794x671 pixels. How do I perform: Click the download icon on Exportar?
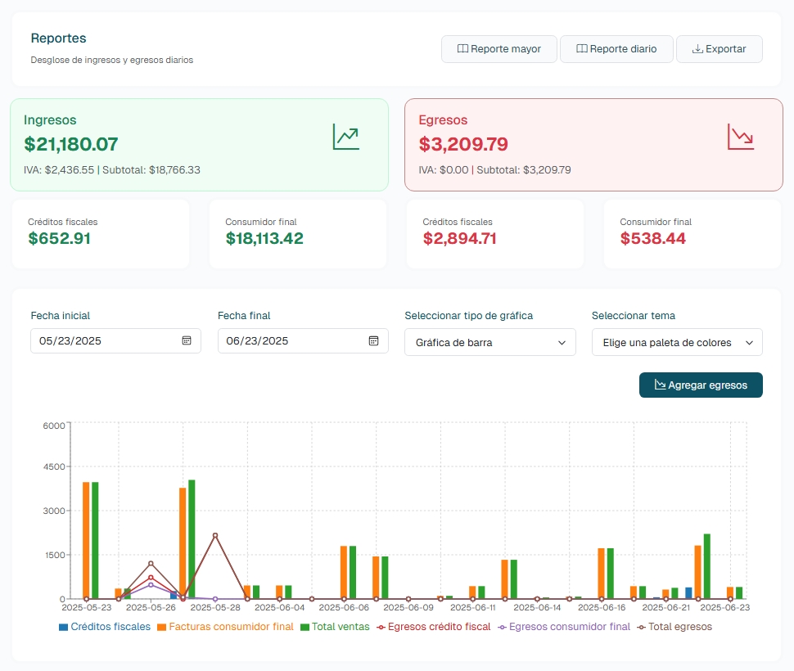[697, 49]
